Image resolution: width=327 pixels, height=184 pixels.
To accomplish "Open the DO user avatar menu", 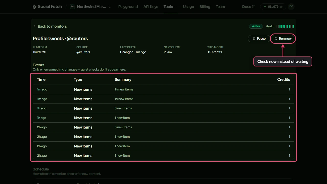I will (x=291, y=7).
